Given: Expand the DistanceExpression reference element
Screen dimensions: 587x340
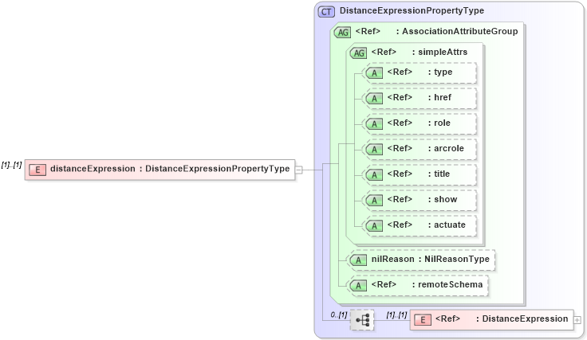Looking at the screenshot, I should (x=577, y=320).
